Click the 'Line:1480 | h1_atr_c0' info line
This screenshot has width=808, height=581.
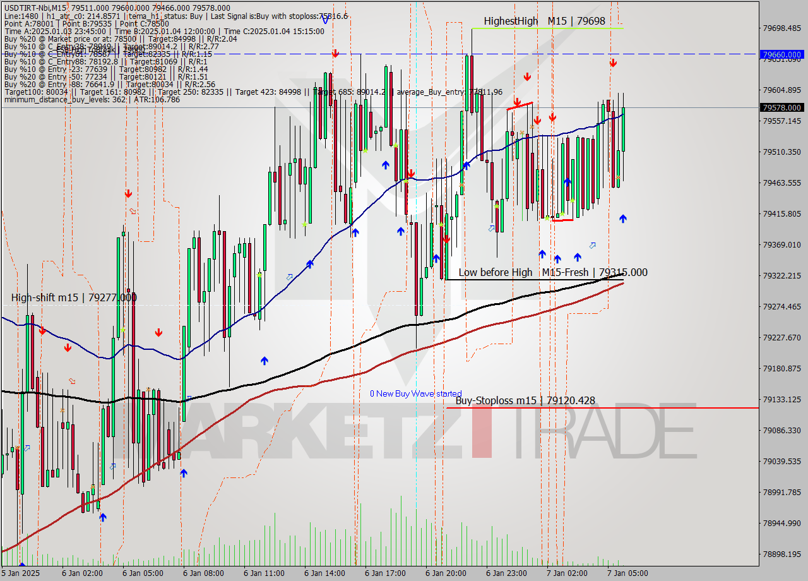pyautogui.click(x=175, y=16)
